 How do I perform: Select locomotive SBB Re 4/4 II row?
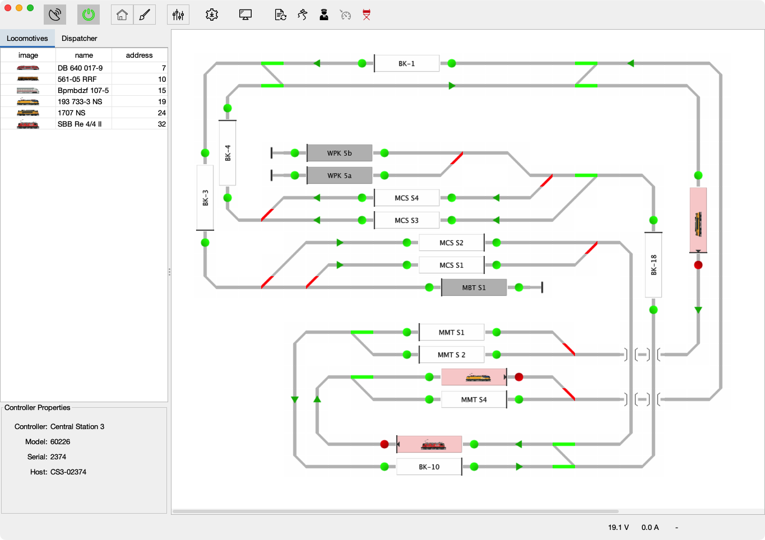(84, 124)
